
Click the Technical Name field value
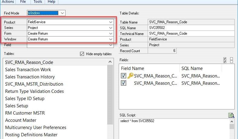point(191,33)
